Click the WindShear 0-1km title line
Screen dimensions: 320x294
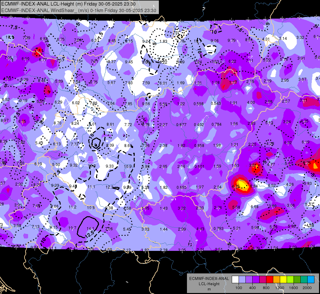[78, 10]
